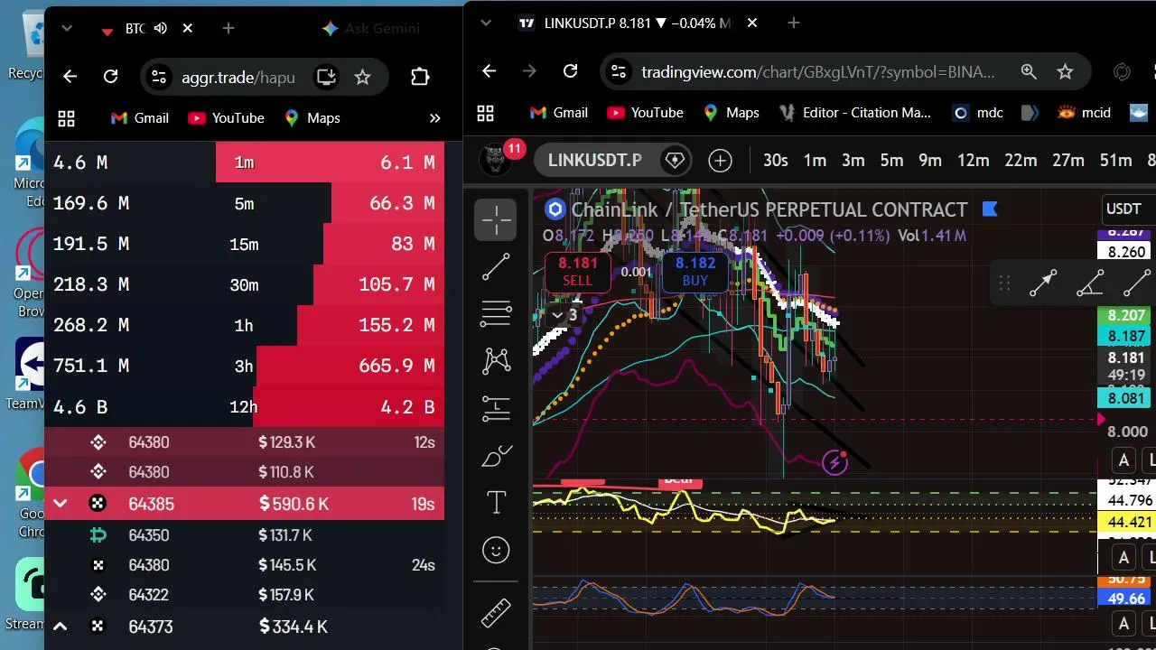Open the mcid bookmark
The width and height of the screenshot is (1156, 650).
[1084, 113]
